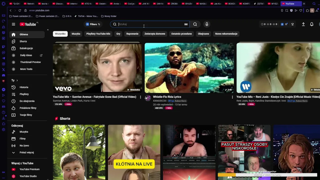Open Polubione filmy in sidebar
Screen dimensions: 320x180
27,108
